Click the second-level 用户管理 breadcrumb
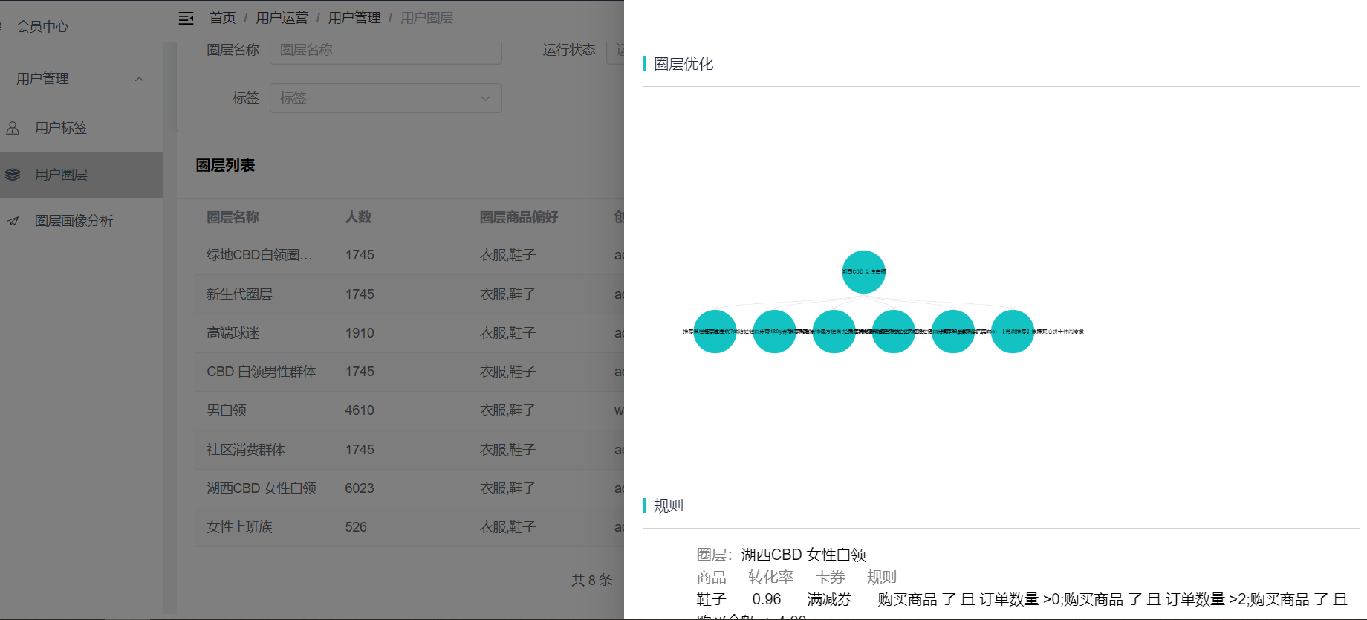 point(354,18)
